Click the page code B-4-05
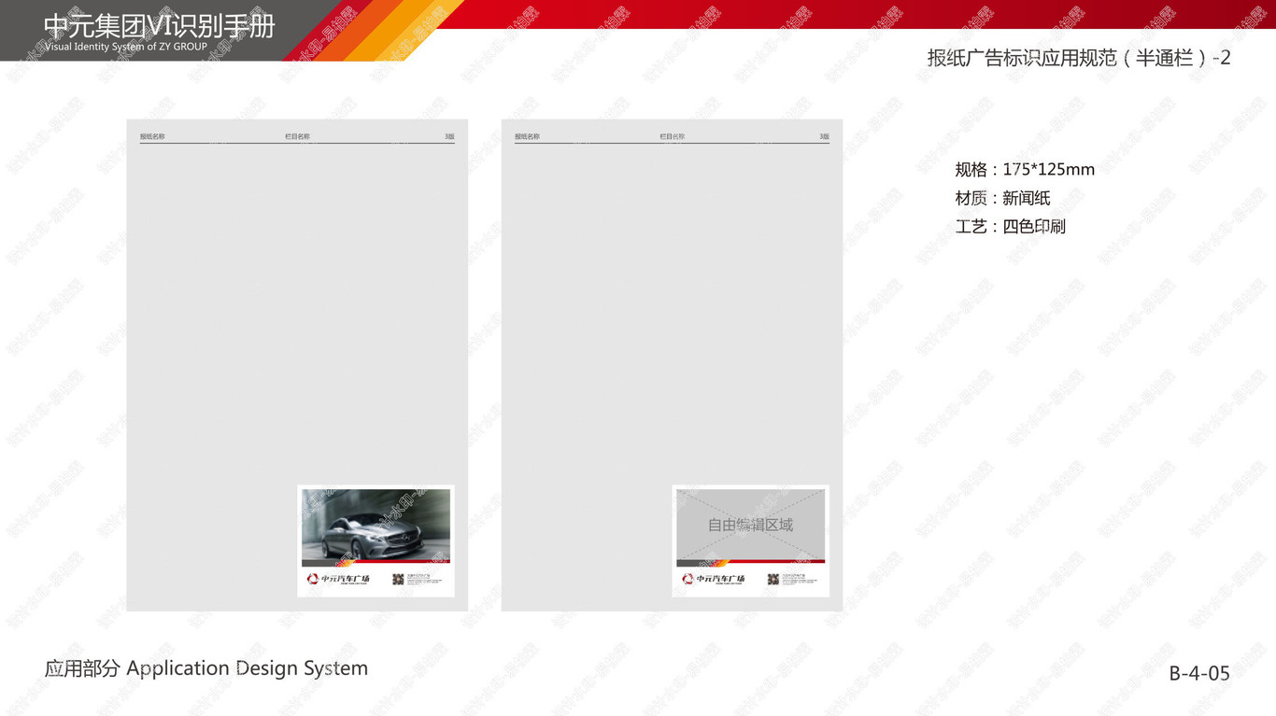The height and width of the screenshot is (716, 1276). click(x=1199, y=673)
